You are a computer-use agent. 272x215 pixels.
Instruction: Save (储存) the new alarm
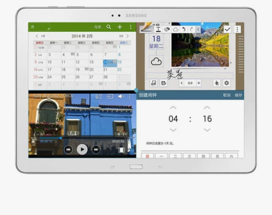(238, 95)
